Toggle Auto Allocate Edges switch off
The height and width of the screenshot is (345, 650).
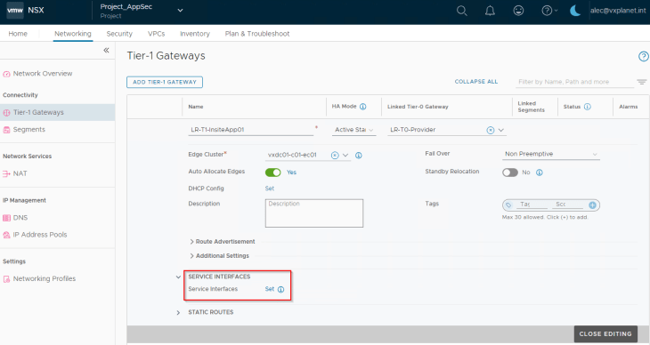point(272,172)
